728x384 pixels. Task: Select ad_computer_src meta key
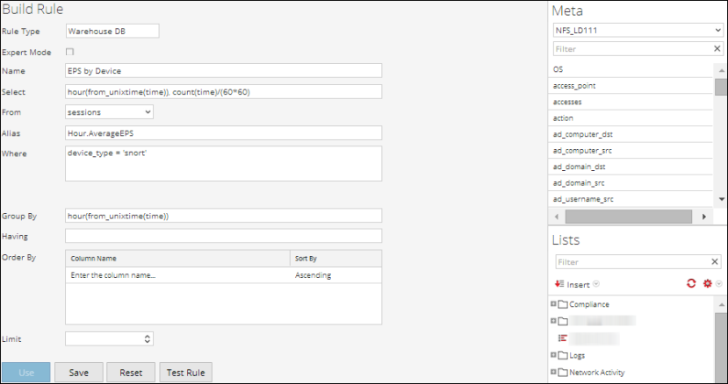[631, 150]
